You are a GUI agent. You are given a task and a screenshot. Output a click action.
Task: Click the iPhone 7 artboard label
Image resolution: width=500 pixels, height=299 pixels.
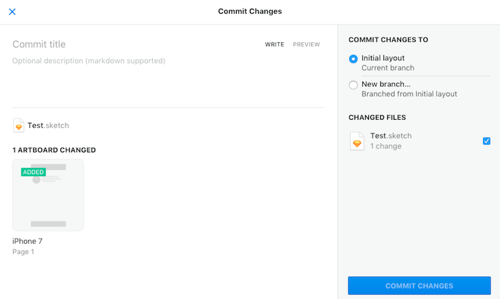coord(28,241)
